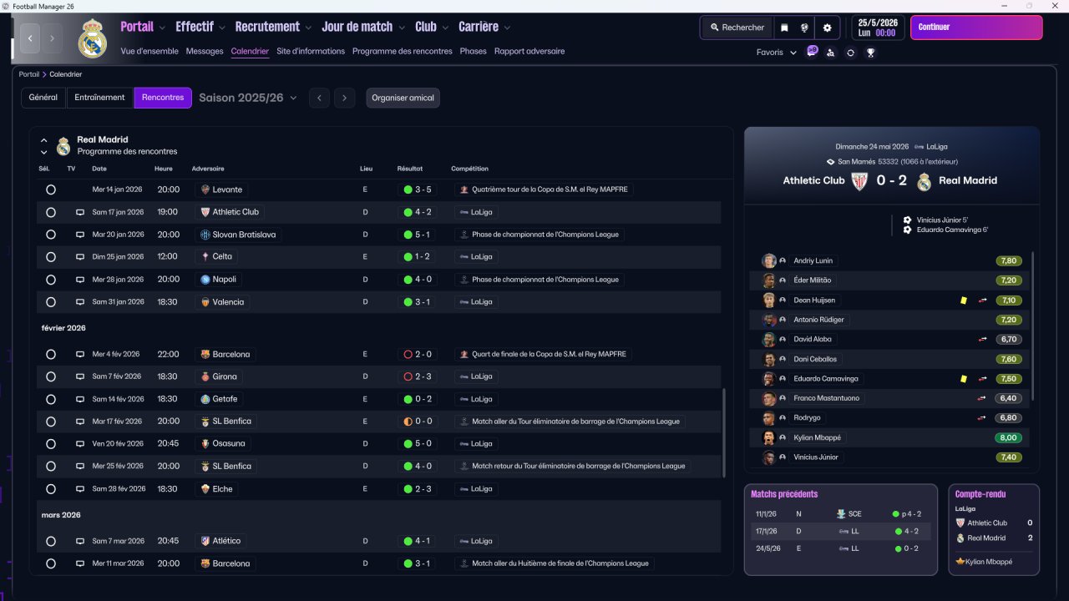Click the Napoli club crest
The width and height of the screenshot is (1069, 601).
tap(205, 279)
